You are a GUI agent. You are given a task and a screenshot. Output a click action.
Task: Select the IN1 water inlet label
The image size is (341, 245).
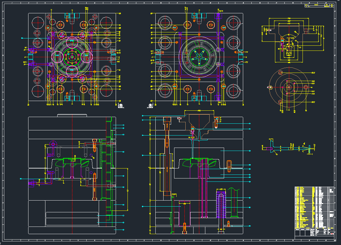coord(26,47)
